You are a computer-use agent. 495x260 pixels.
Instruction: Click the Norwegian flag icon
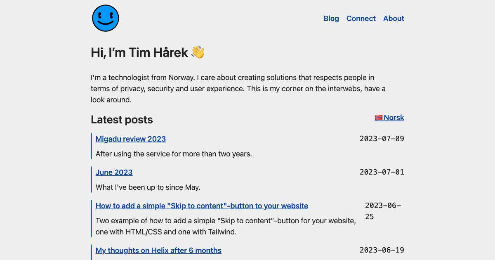379,117
